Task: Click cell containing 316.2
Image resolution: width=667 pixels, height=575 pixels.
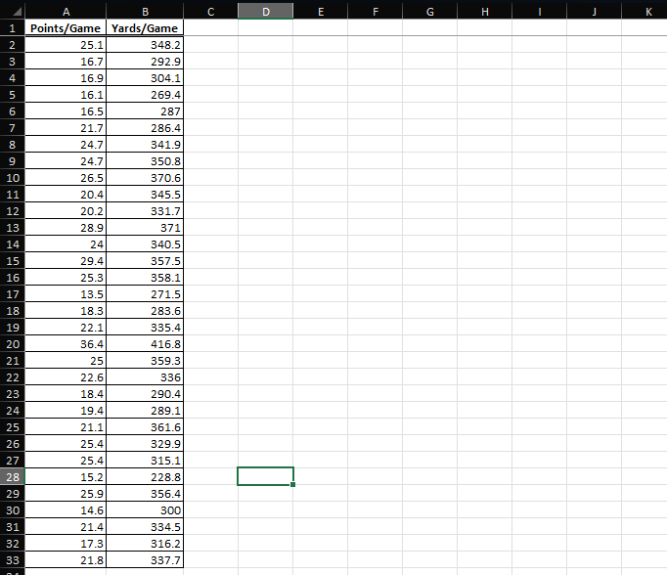Action: [145, 543]
